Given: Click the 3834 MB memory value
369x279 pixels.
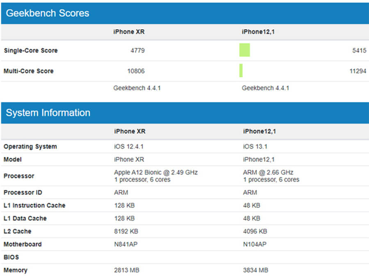Looking at the screenshot, I should tap(255, 270).
